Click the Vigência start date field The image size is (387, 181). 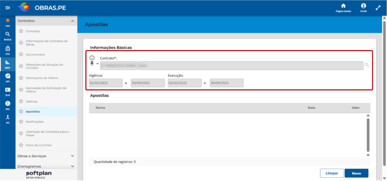105,83
